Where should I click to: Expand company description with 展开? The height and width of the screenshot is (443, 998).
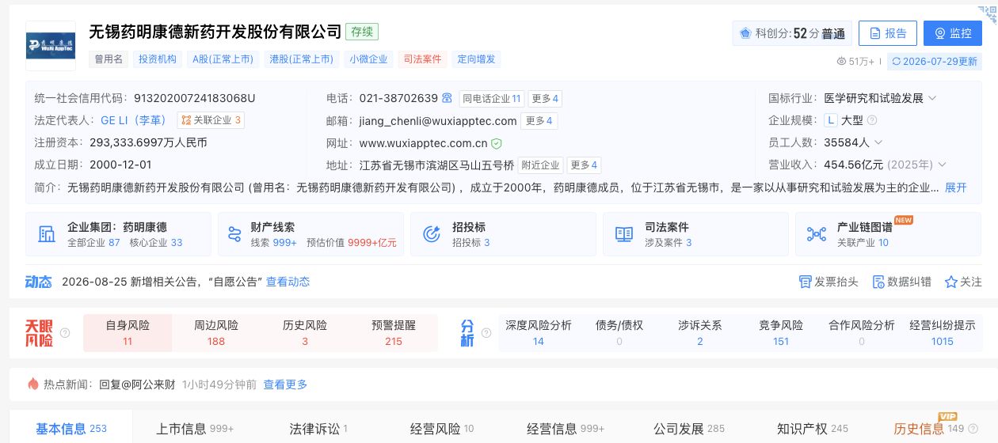click(x=956, y=187)
